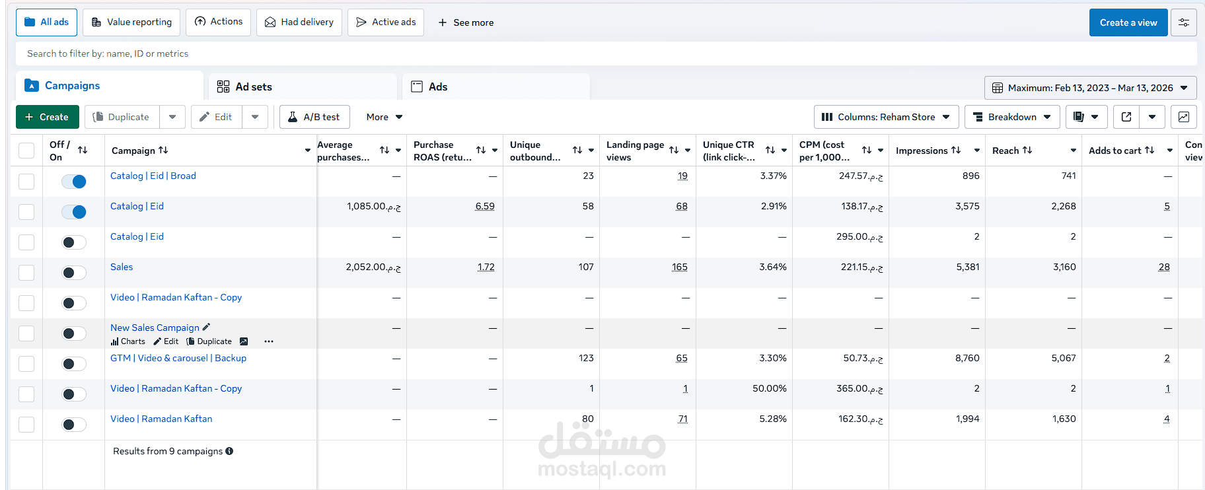Turn off the Catalog | Eid | Broad campaign

74,182
